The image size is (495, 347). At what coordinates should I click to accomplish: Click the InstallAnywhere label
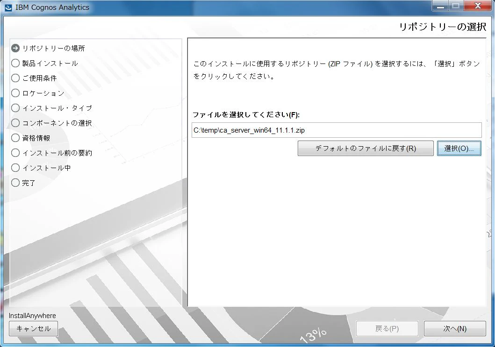coord(32,315)
